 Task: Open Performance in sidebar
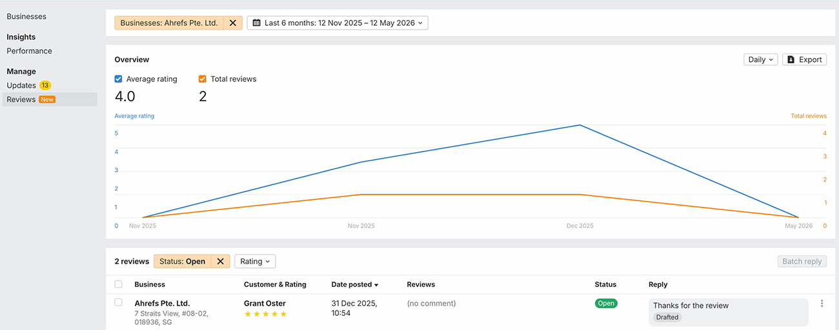pos(29,51)
